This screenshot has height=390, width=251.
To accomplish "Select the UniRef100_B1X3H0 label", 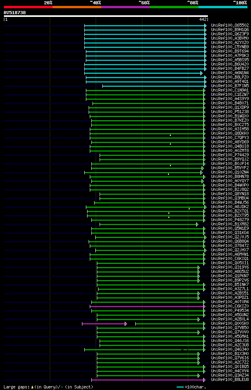I will tap(230, 354).
